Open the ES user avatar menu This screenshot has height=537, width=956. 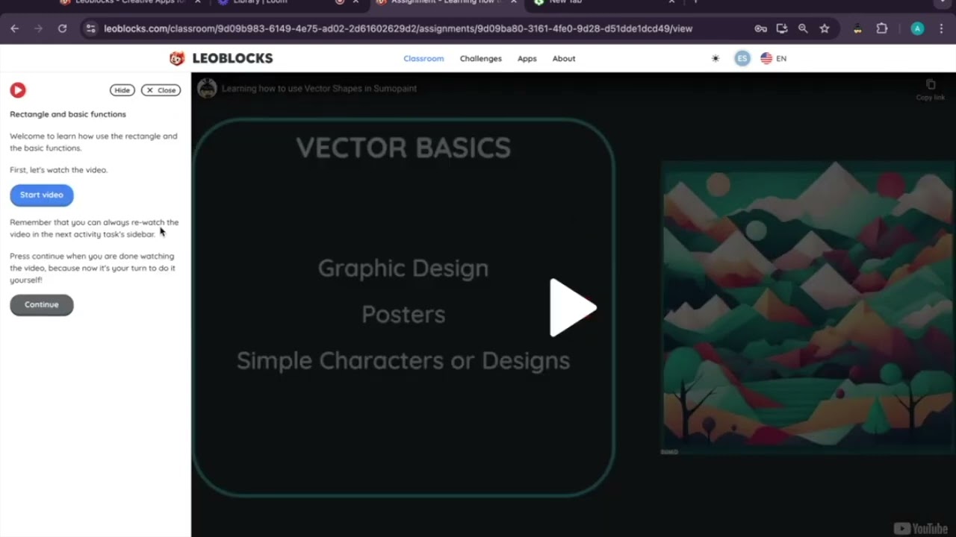742,58
